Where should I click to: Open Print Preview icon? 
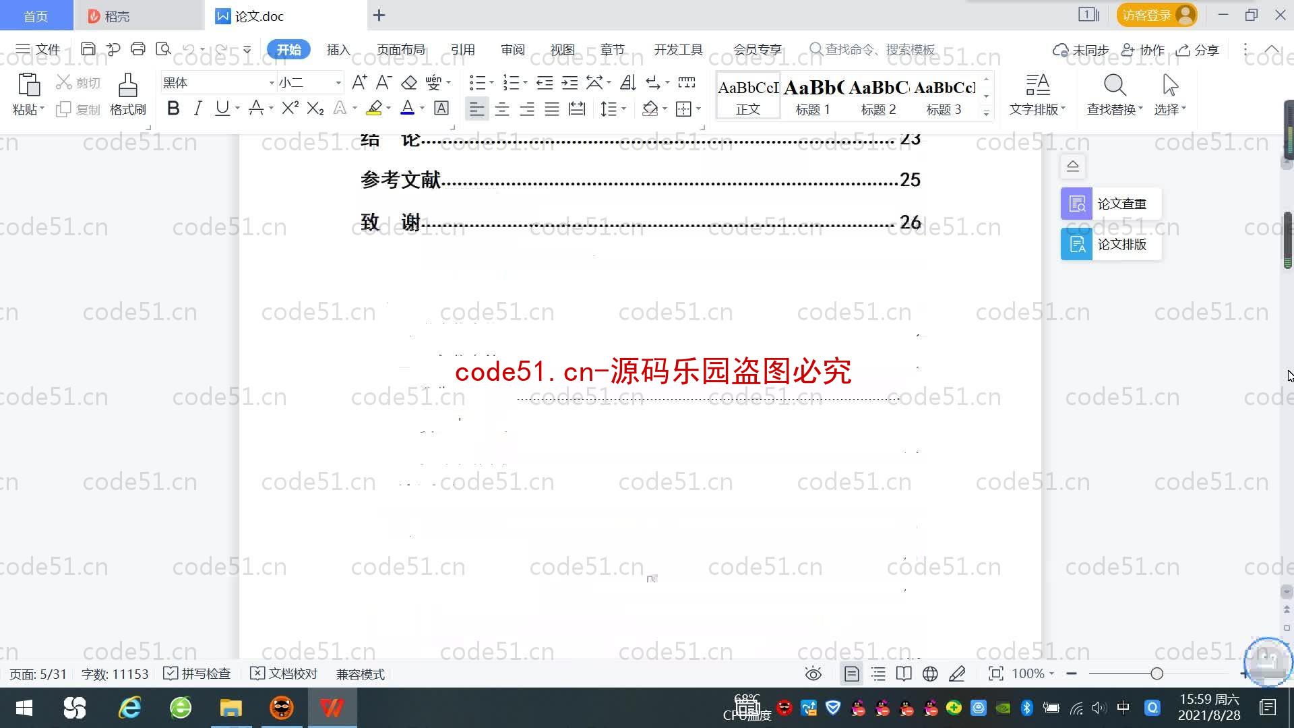tap(163, 49)
